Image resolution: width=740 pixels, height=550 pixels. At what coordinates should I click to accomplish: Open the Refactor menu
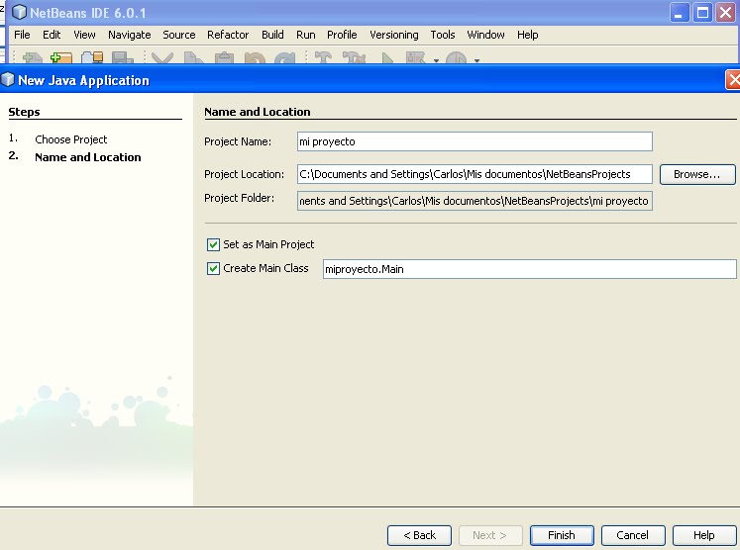228,35
